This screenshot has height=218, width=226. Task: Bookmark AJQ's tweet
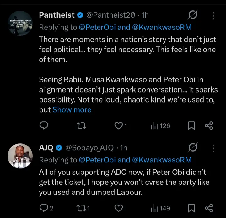pos(191,208)
